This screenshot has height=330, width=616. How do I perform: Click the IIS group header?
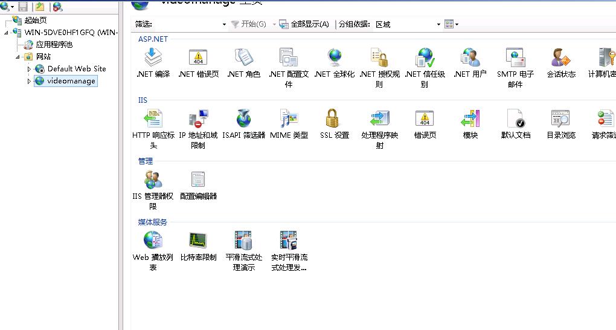click(x=143, y=100)
